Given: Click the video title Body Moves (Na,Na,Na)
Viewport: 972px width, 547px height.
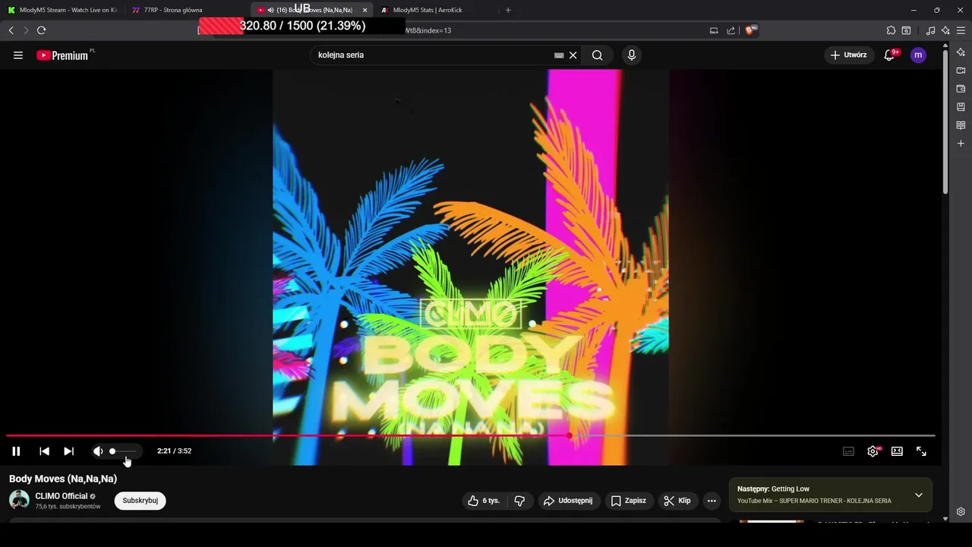Looking at the screenshot, I should 63,479.
